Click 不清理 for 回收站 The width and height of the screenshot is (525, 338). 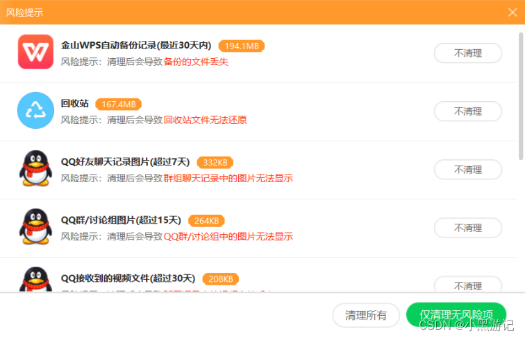(468, 112)
